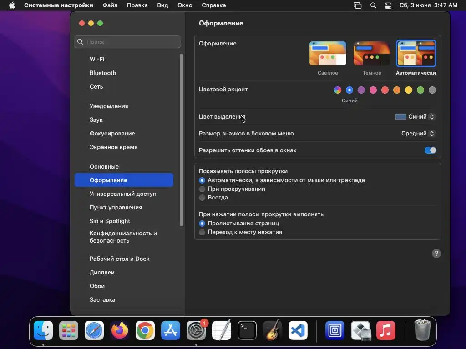Open the help question mark button
The image size is (466, 349).
pyautogui.click(x=436, y=254)
